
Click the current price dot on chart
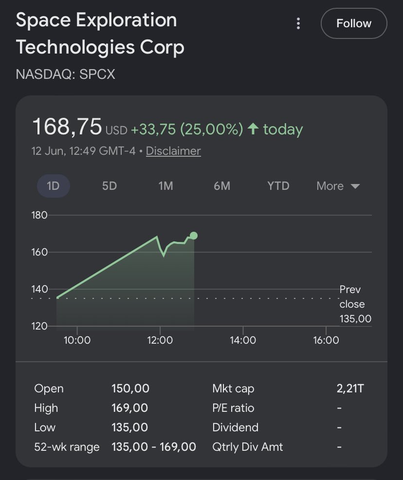pyautogui.click(x=194, y=236)
